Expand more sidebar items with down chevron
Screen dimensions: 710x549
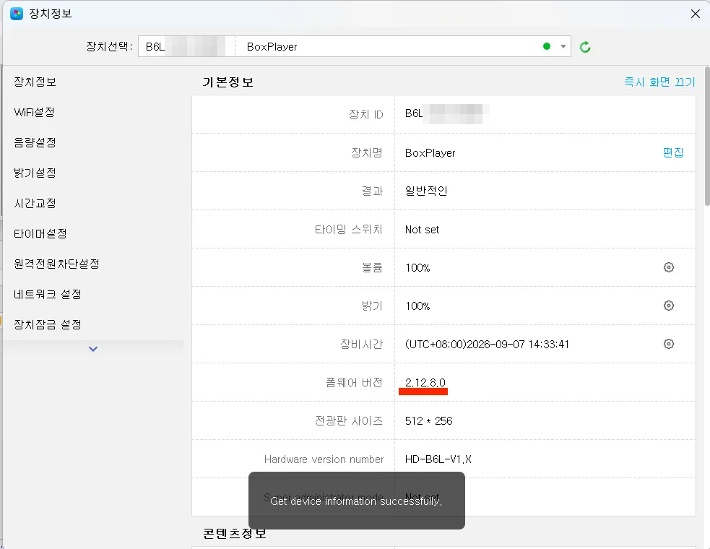click(x=93, y=349)
